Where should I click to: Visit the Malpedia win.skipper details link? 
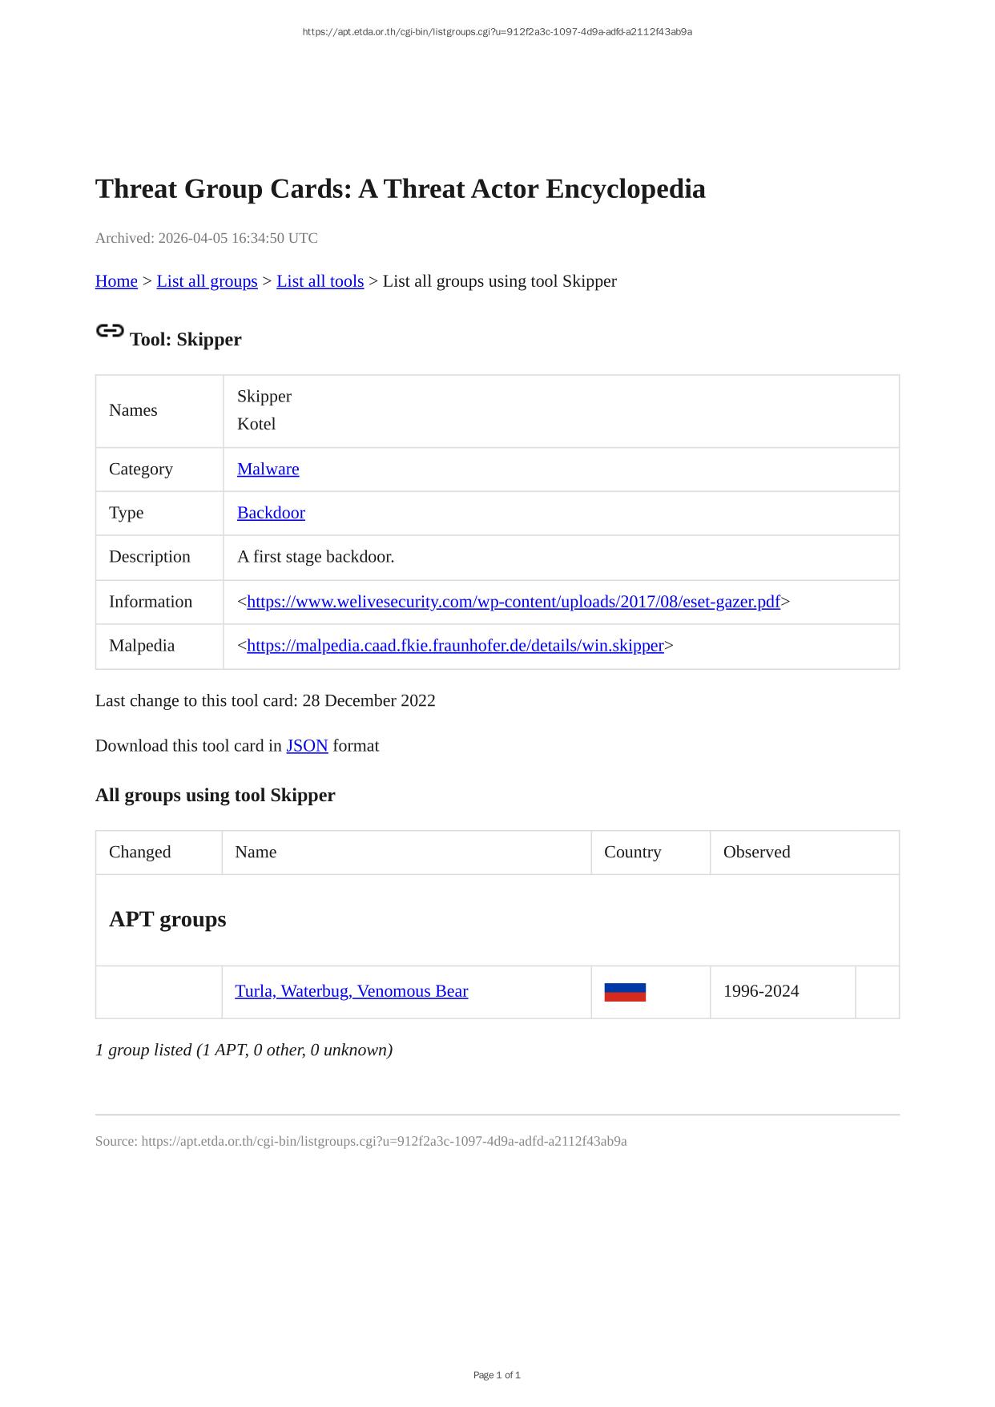click(x=455, y=646)
